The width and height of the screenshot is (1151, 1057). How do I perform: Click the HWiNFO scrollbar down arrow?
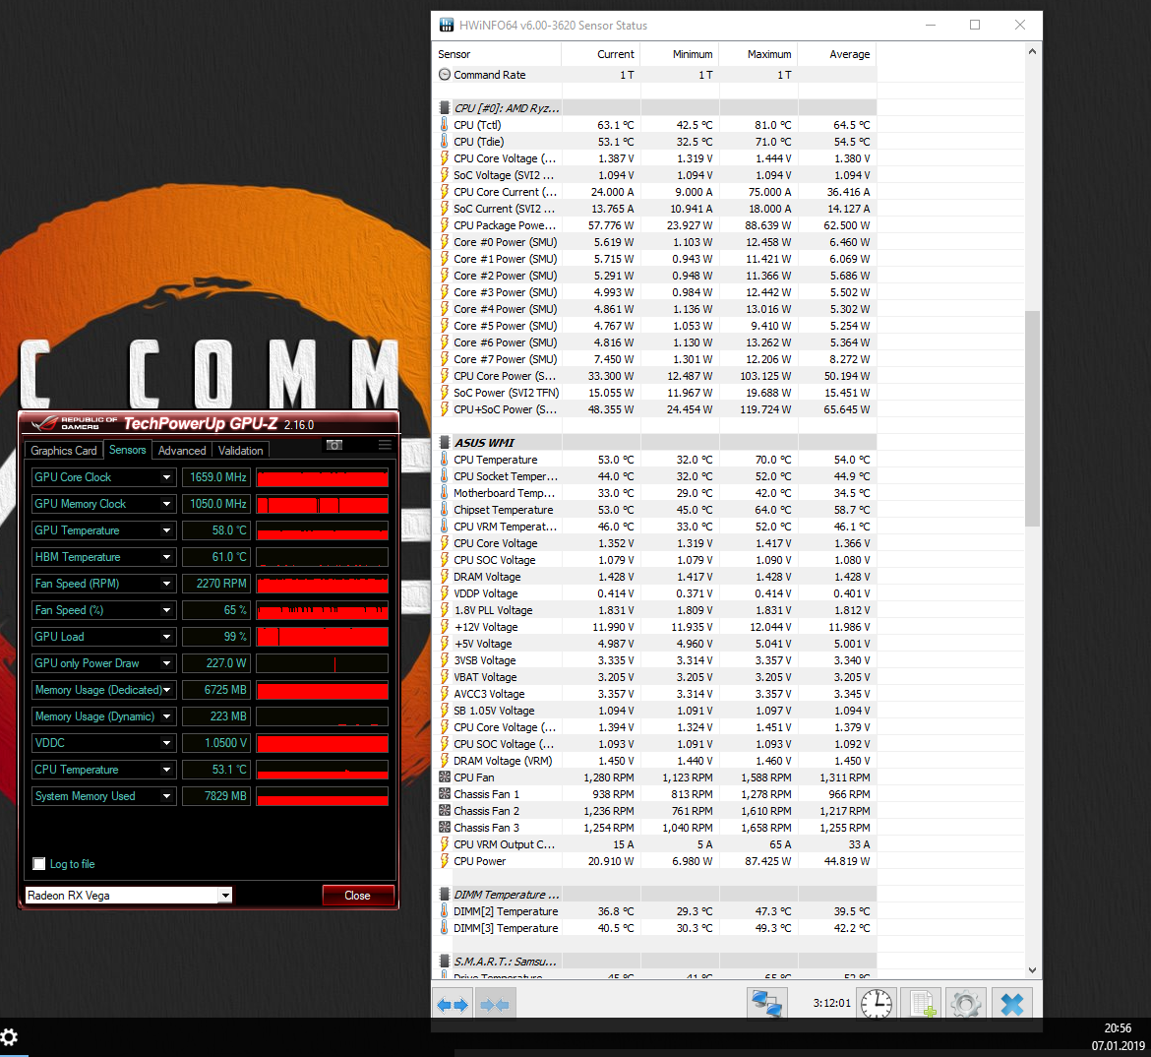click(1032, 970)
